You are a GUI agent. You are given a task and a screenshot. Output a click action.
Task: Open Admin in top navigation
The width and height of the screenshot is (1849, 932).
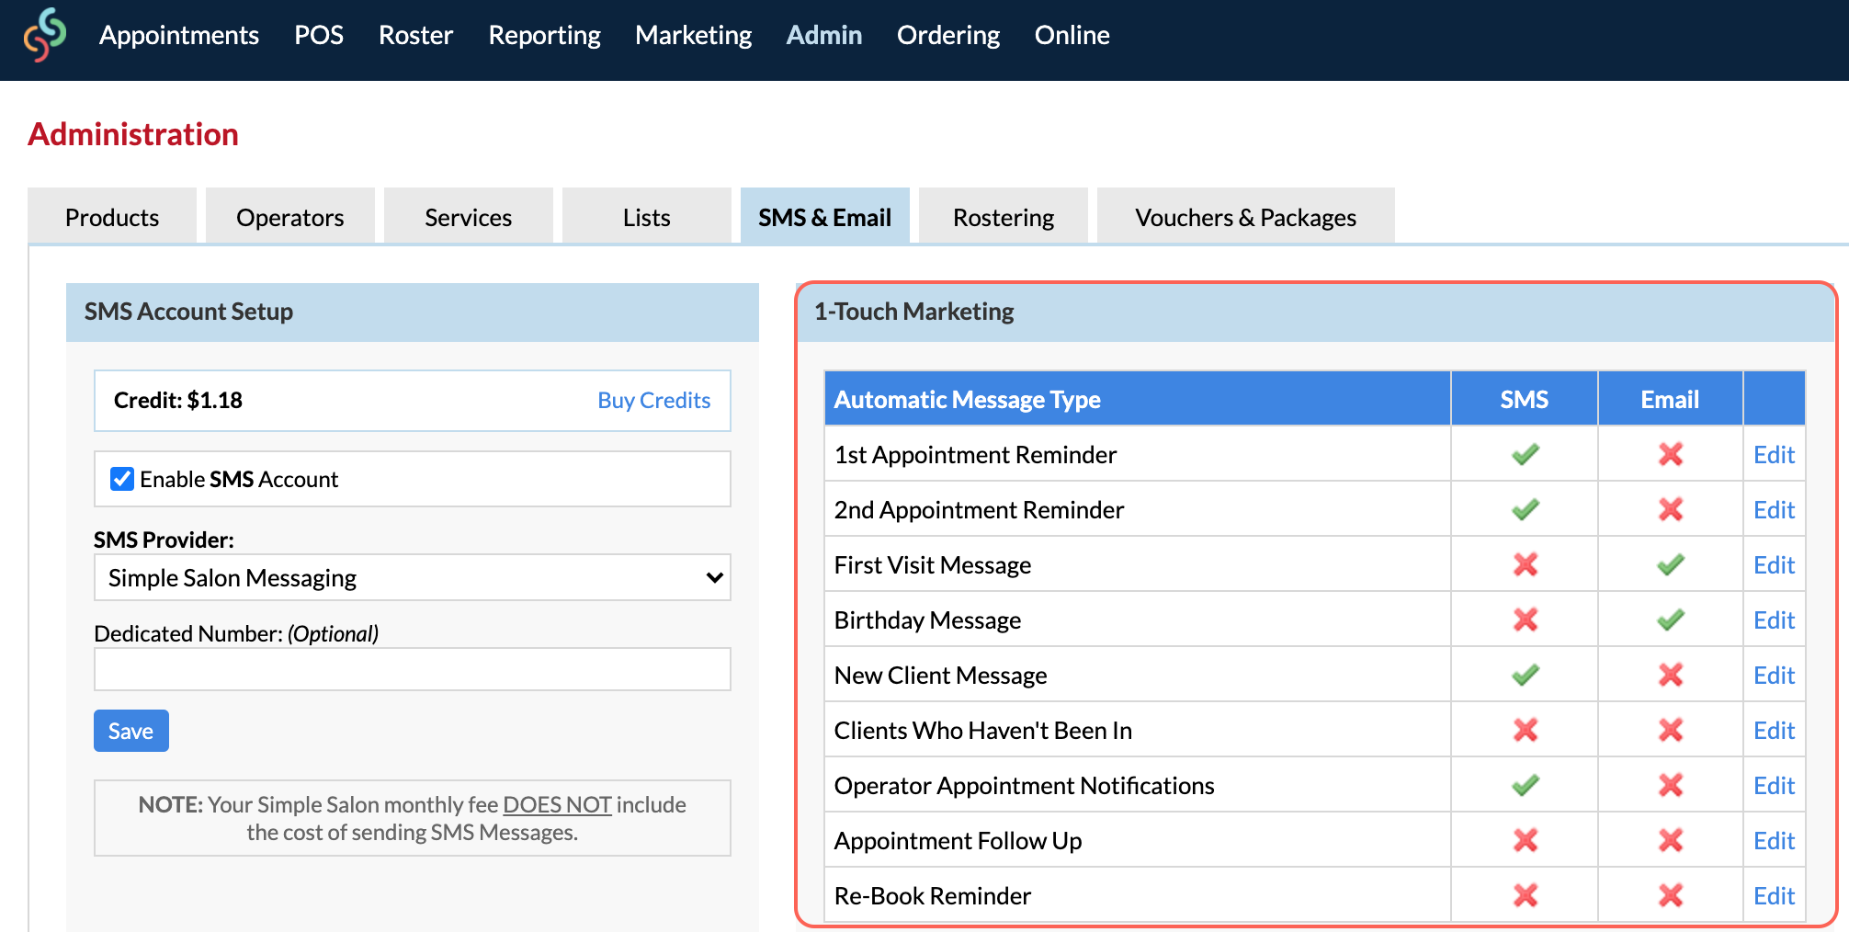[x=824, y=35]
